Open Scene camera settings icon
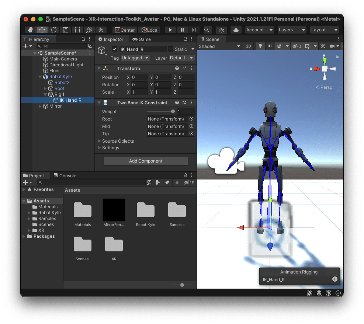364x324 pixels. (332, 46)
